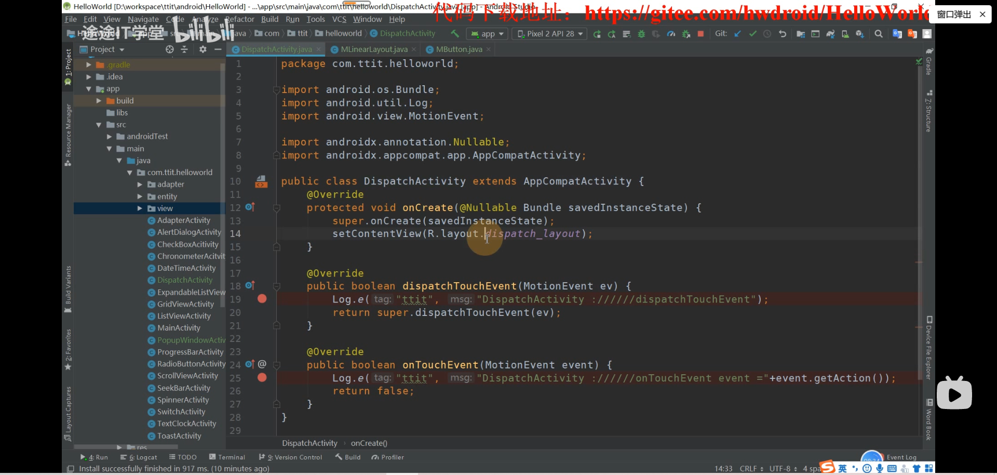This screenshot has width=997, height=475.
Task: Open the SDK Manager icon
Action: [x=860, y=34]
